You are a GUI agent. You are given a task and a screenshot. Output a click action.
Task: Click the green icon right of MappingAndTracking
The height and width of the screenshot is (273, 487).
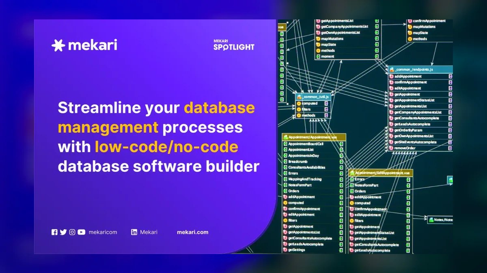pos(342,179)
